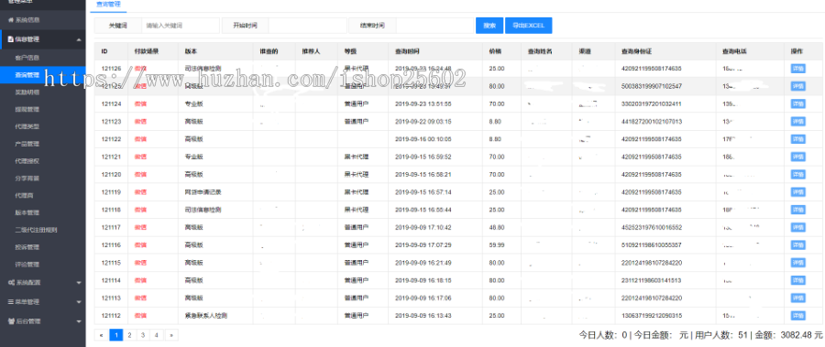Image resolution: width=825 pixels, height=347 pixels.
Task: Switch to the 查询管理 tab
Action: point(108,5)
